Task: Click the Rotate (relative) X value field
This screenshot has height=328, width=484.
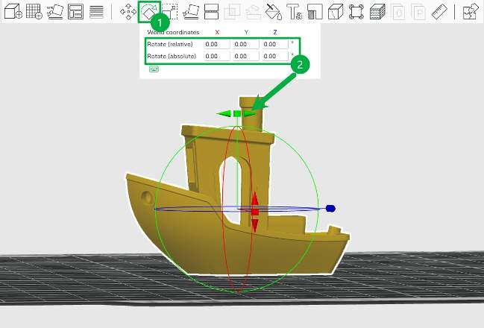Action: coord(217,44)
